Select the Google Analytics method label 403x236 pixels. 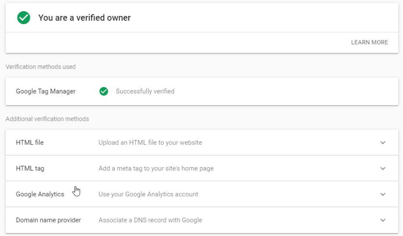point(40,194)
